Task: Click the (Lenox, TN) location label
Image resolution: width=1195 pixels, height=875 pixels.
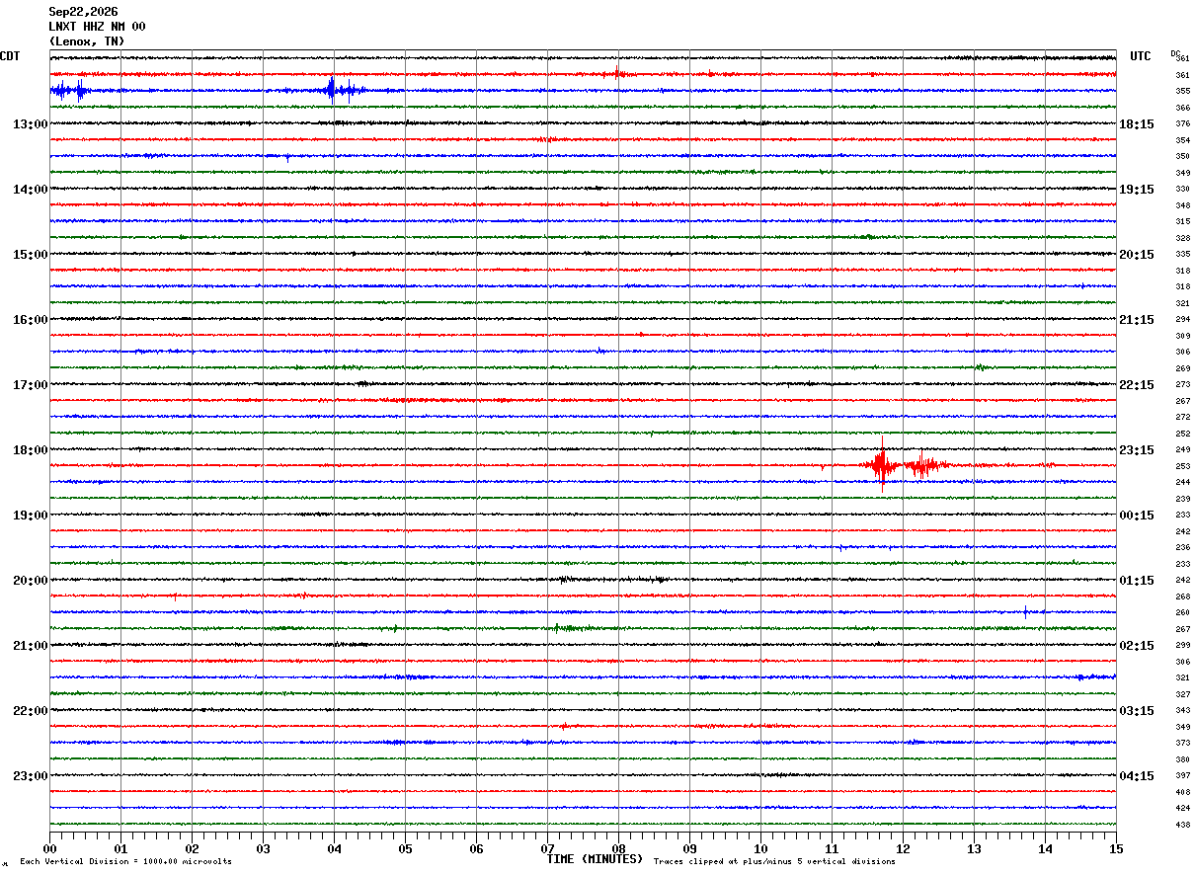Action: [87, 41]
